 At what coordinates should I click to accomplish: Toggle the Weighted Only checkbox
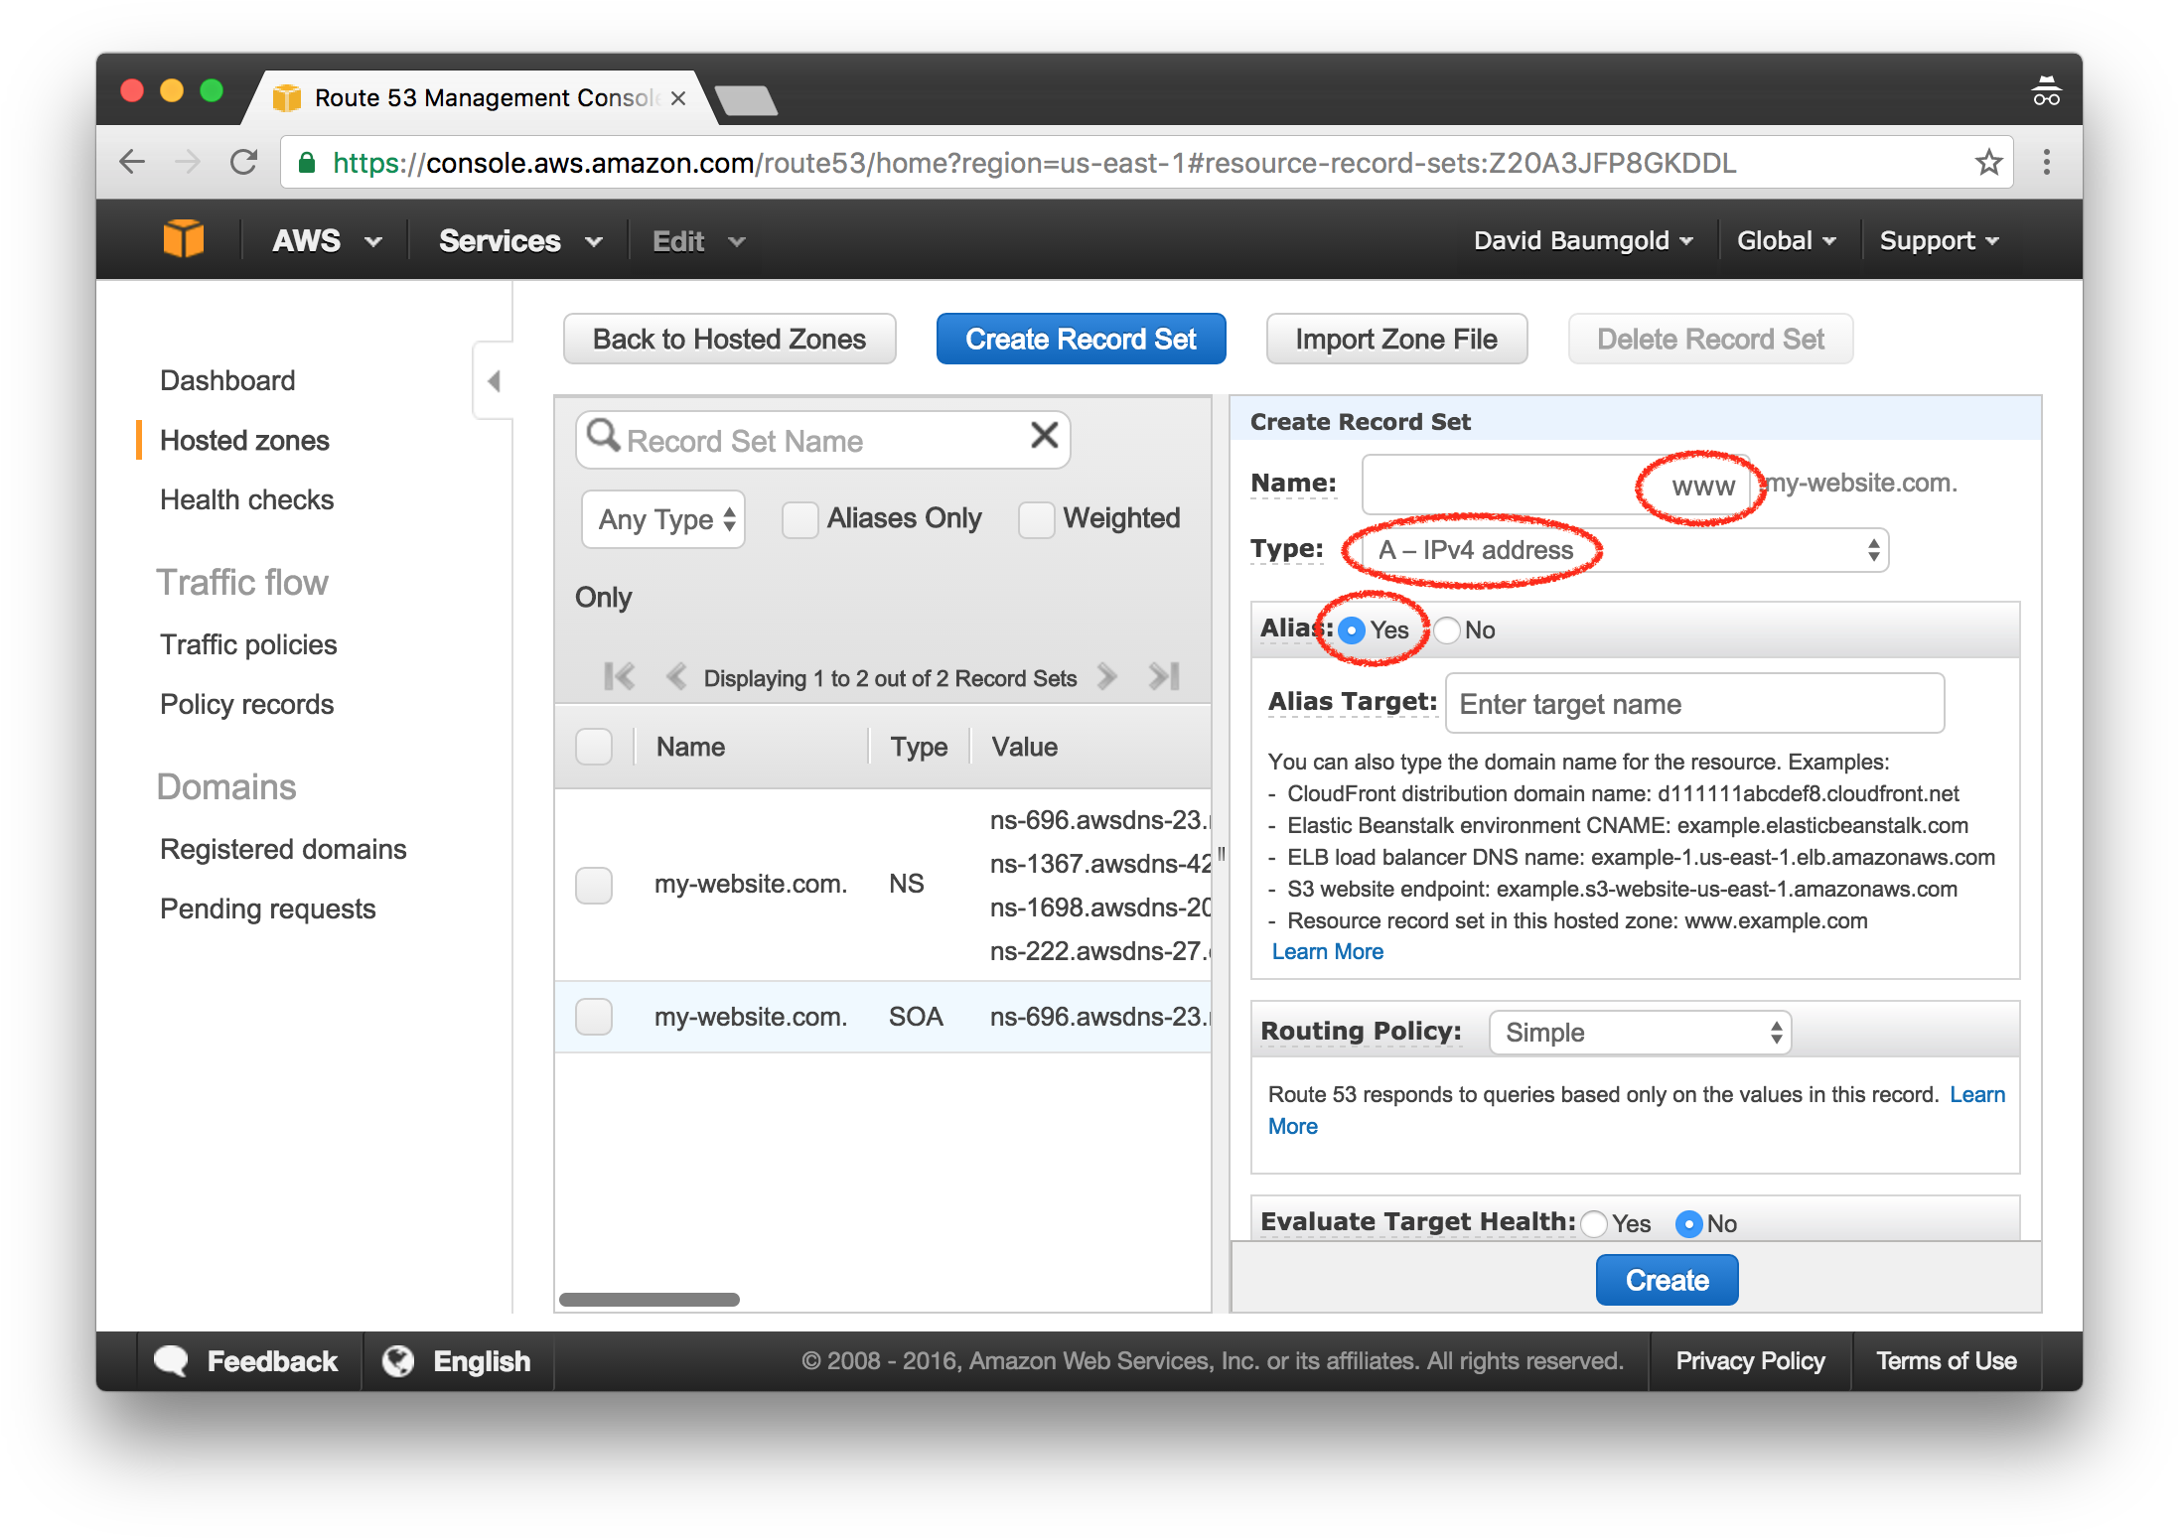coord(1036,519)
